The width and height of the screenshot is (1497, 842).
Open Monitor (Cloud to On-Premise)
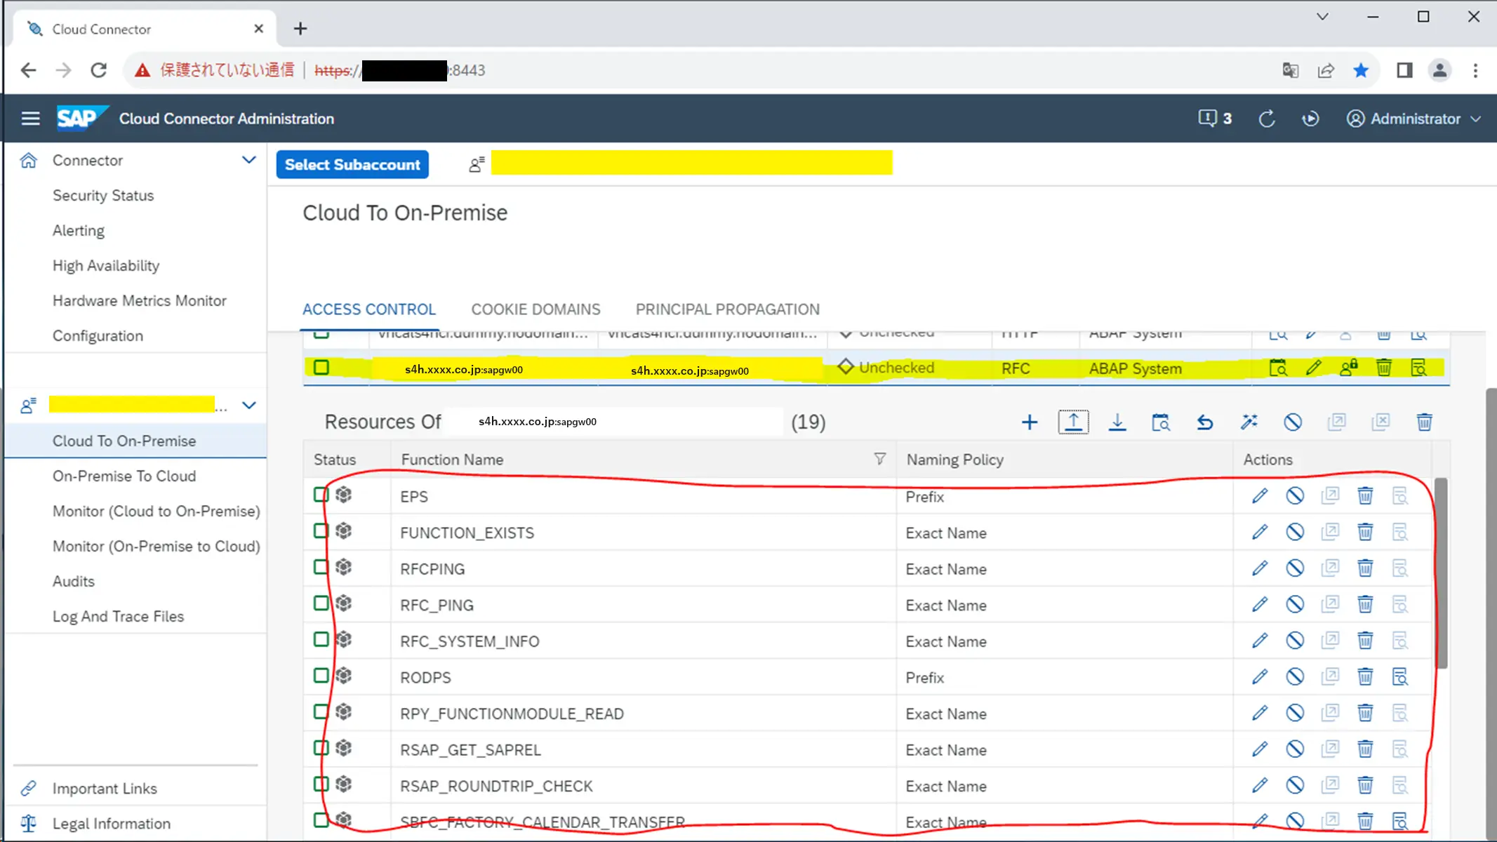[x=157, y=512]
